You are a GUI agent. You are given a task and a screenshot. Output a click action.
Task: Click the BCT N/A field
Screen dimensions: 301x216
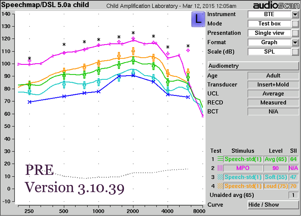point(273,112)
